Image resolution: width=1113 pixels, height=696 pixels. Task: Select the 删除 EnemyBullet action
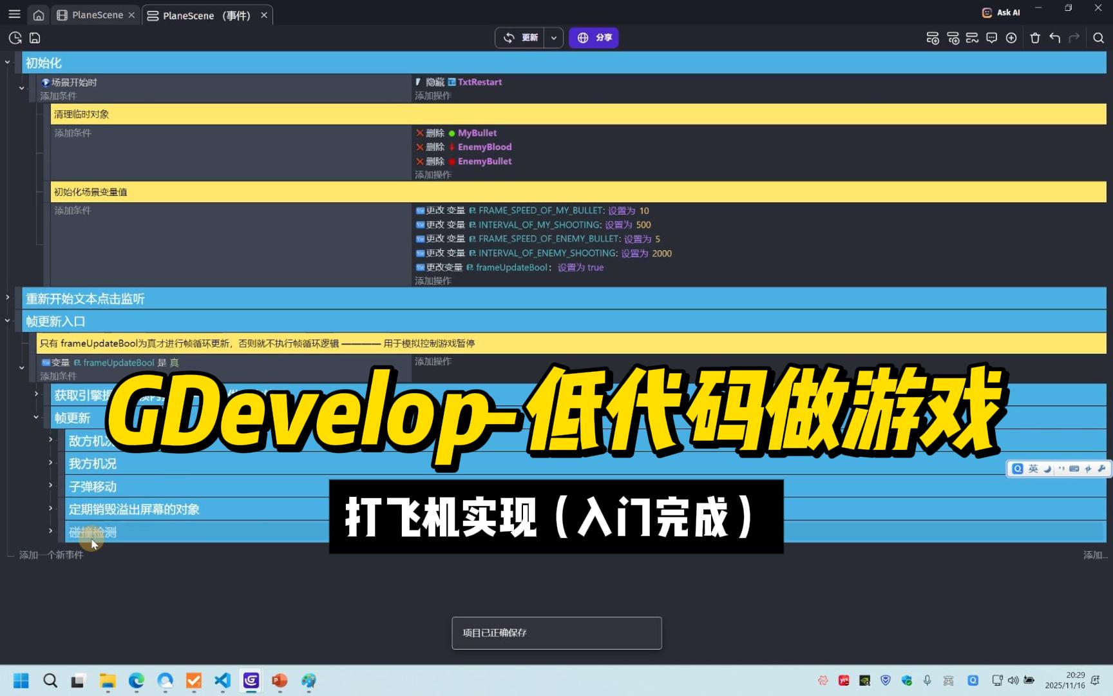464,162
